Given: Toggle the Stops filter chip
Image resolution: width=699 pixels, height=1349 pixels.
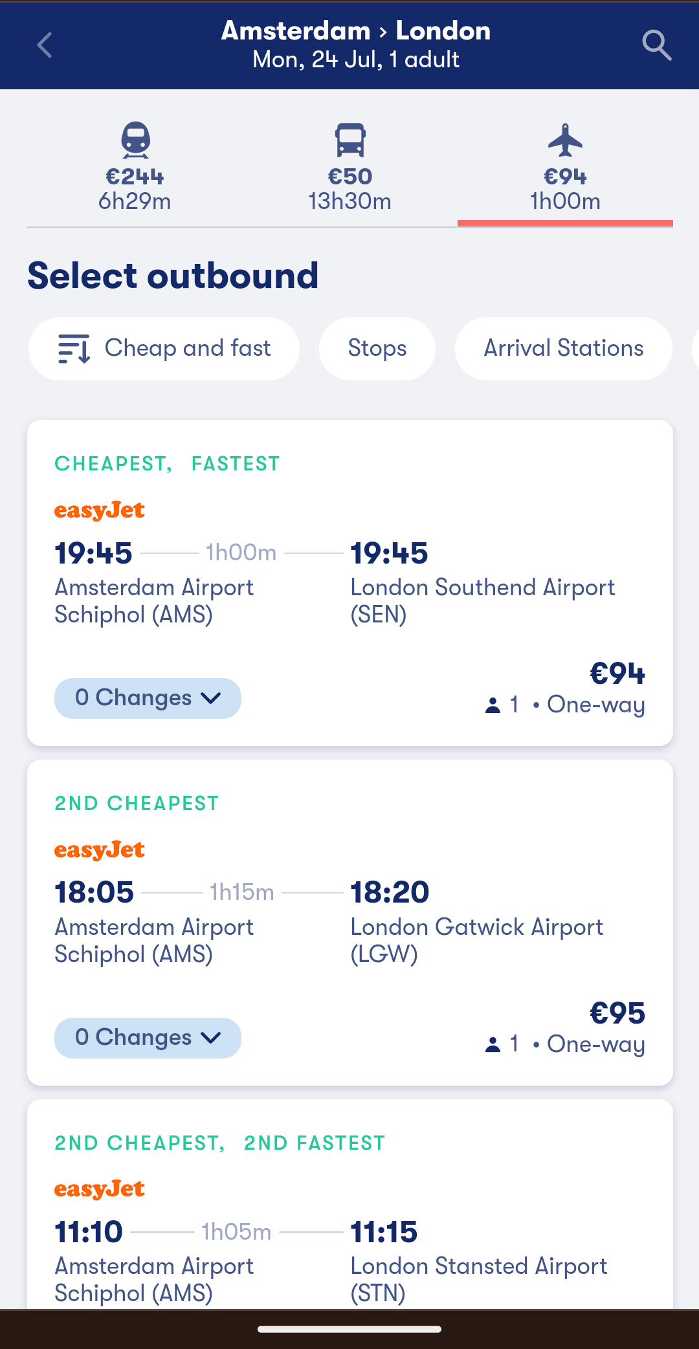Looking at the screenshot, I should point(377,348).
